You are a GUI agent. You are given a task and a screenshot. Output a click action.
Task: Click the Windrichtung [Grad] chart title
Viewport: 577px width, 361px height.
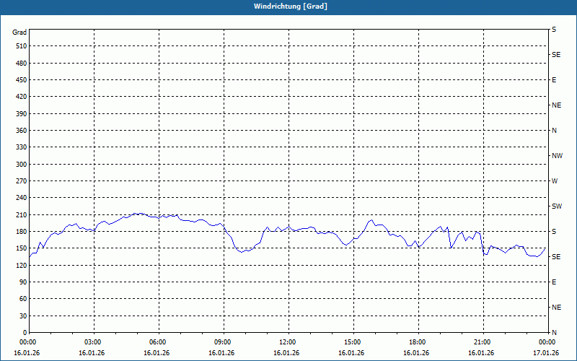[291, 6]
